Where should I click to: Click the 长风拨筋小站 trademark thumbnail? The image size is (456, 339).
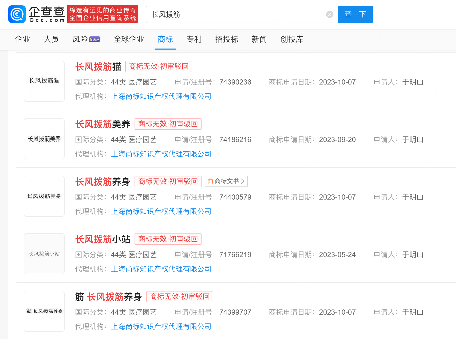(44, 254)
